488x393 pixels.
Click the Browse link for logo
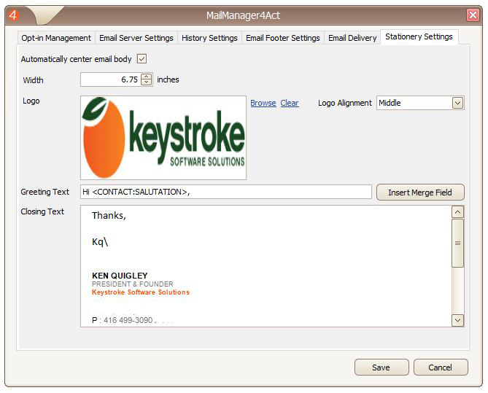pyautogui.click(x=263, y=103)
